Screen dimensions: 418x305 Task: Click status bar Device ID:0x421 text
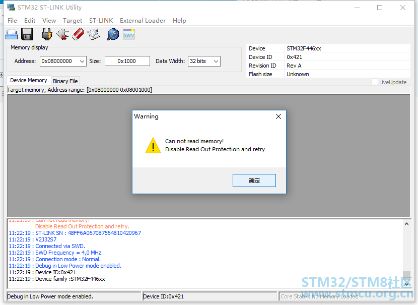tap(163, 296)
